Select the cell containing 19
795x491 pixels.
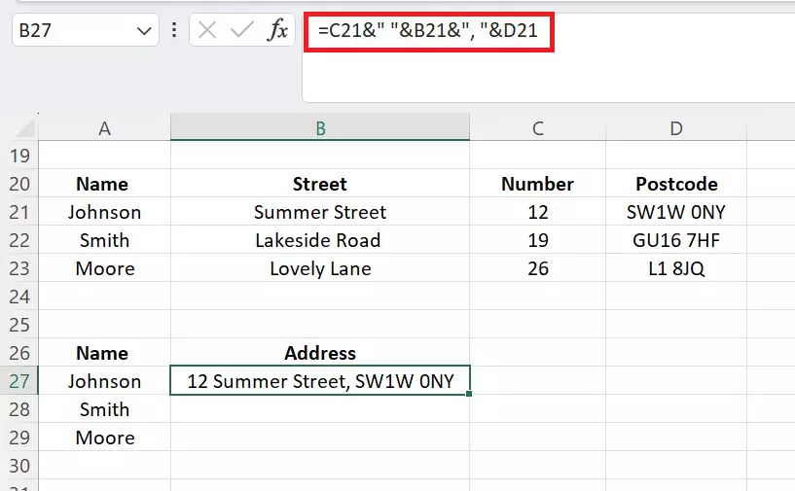tap(537, 240)
